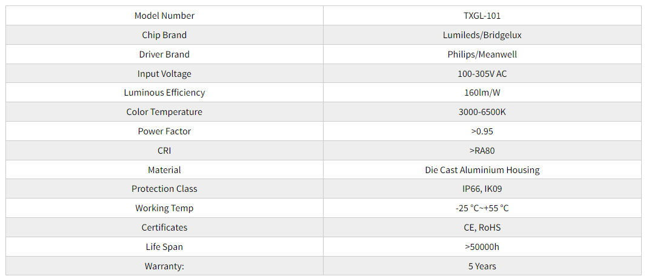Click Die Cast Aluminium Housing text
The height and width of the screenshot is (279, 646).
(x=482, y=169)
